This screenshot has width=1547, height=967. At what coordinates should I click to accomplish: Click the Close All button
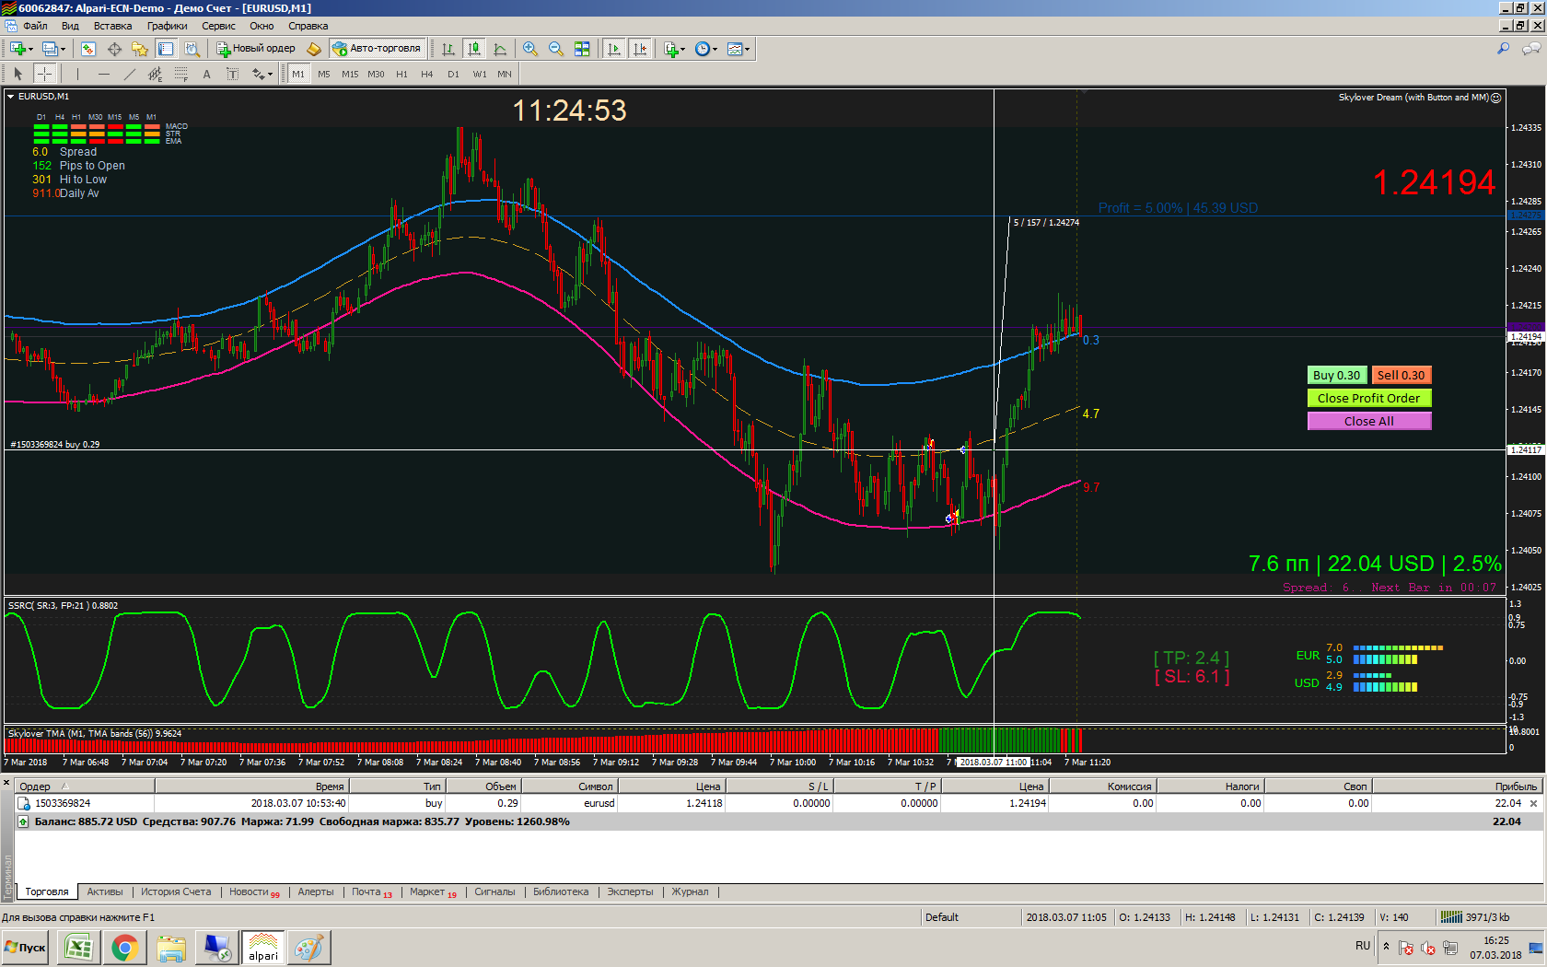1368,421
